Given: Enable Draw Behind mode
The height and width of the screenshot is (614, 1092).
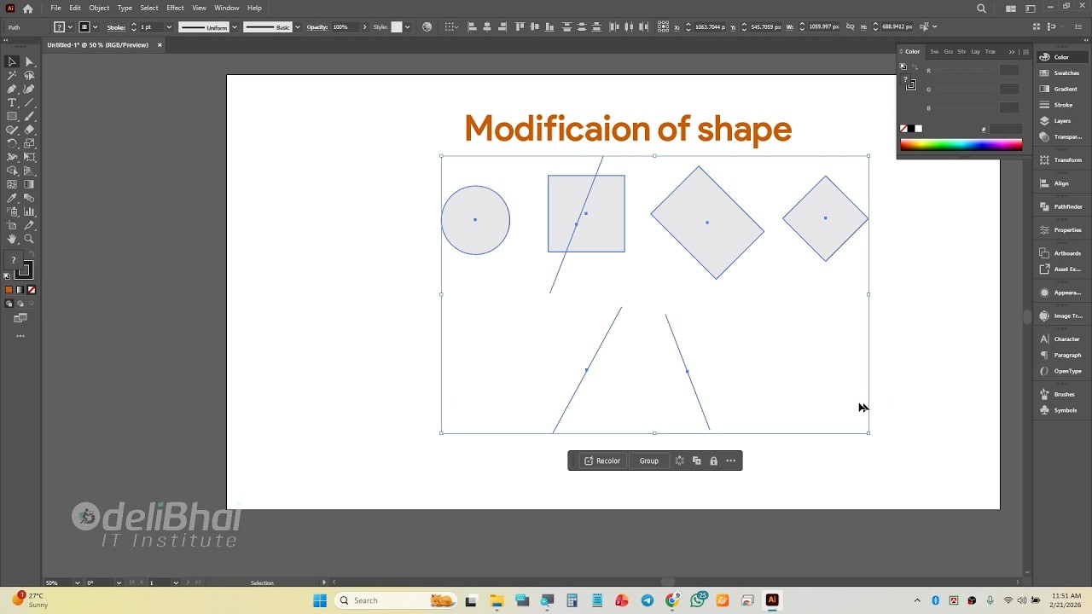Looking at the screenshot, I should click(20, 304).
